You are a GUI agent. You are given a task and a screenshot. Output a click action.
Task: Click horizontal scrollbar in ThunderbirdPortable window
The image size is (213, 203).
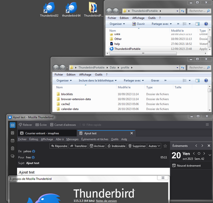143,53
